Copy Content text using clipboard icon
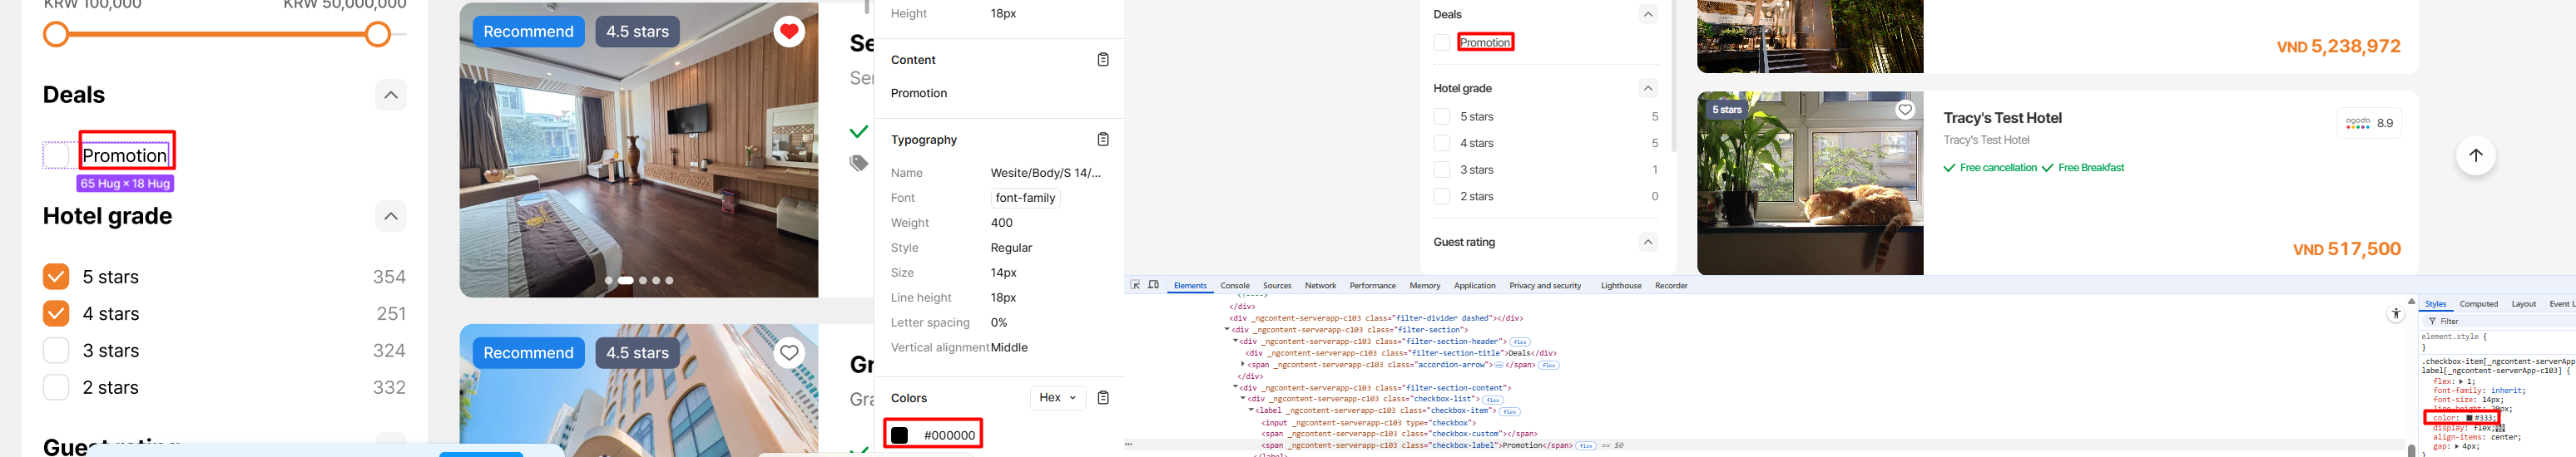The height and width of the screenshot is (457, 2576). tap(1103, 60)
